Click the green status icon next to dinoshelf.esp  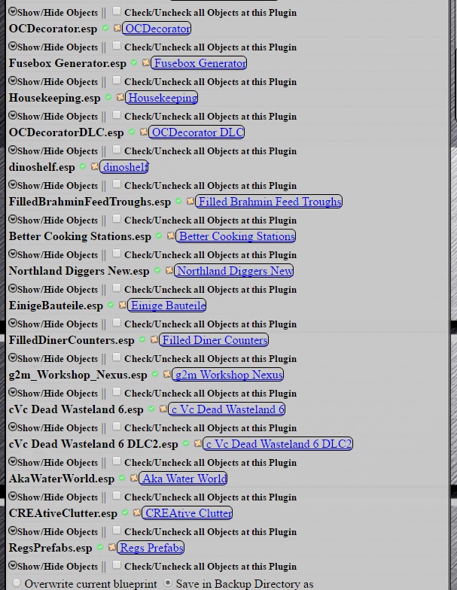83,167
